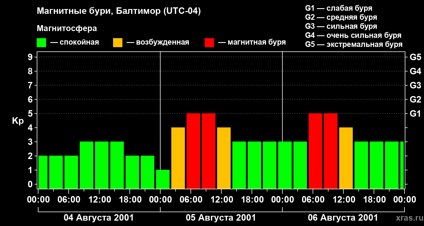Click the '12:00' time label under 04 Августа
Viewport: 424px width, 226px height.
tap(99, 200)
